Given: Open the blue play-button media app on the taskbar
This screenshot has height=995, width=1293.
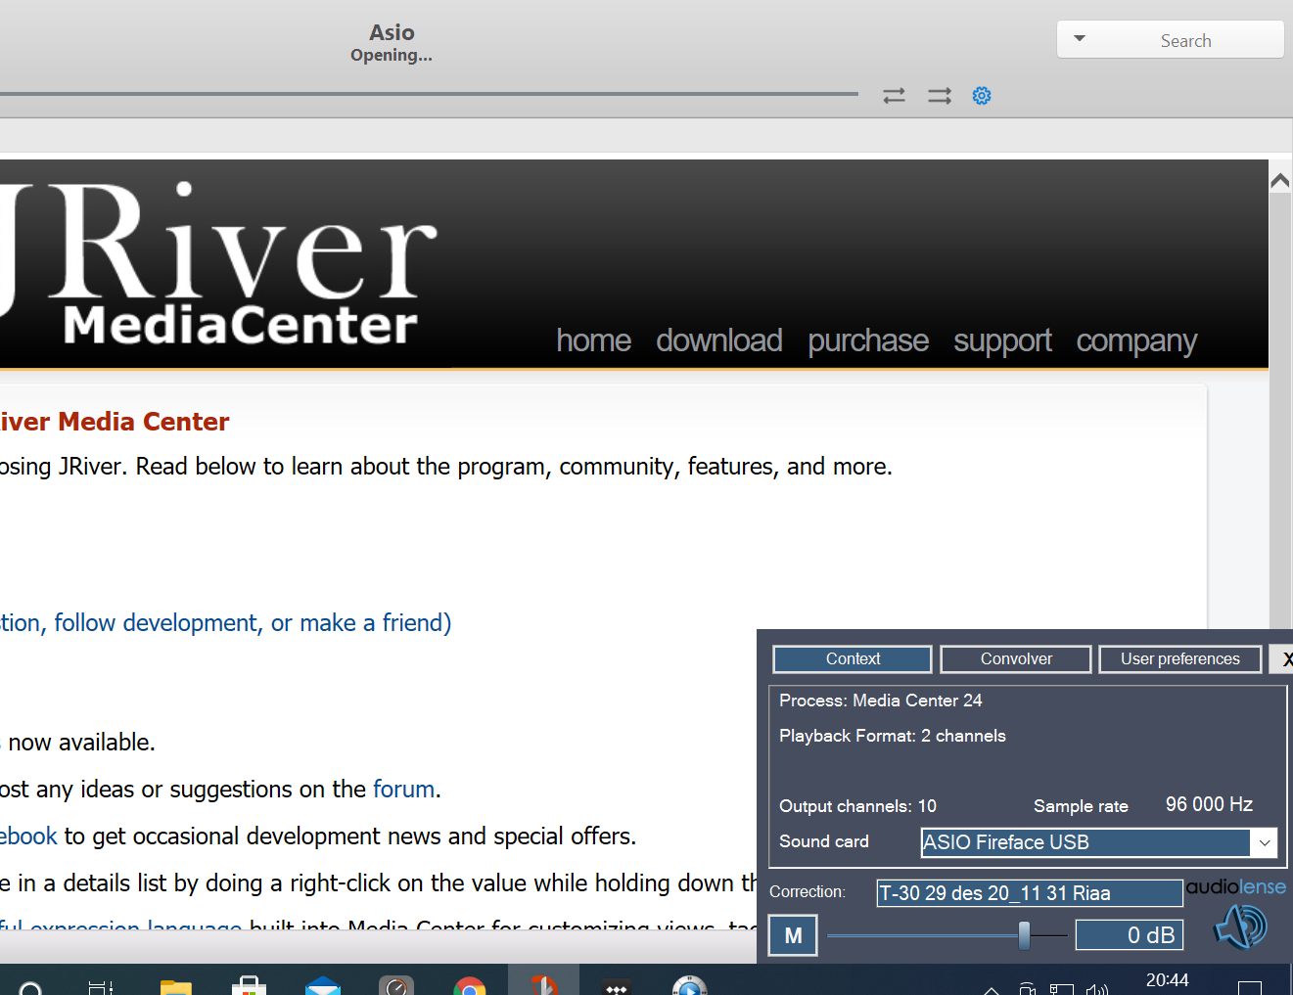Looking at the screenshot, I should click(x=690, y=985).
